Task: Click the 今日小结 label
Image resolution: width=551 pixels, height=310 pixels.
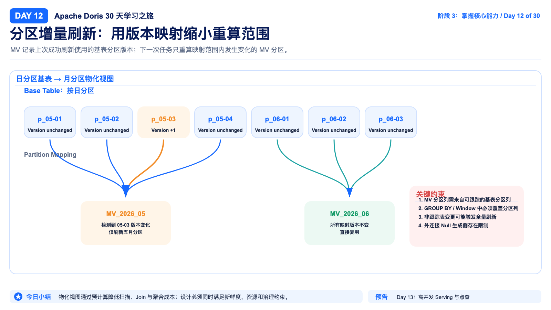Action: pos(39,297)
